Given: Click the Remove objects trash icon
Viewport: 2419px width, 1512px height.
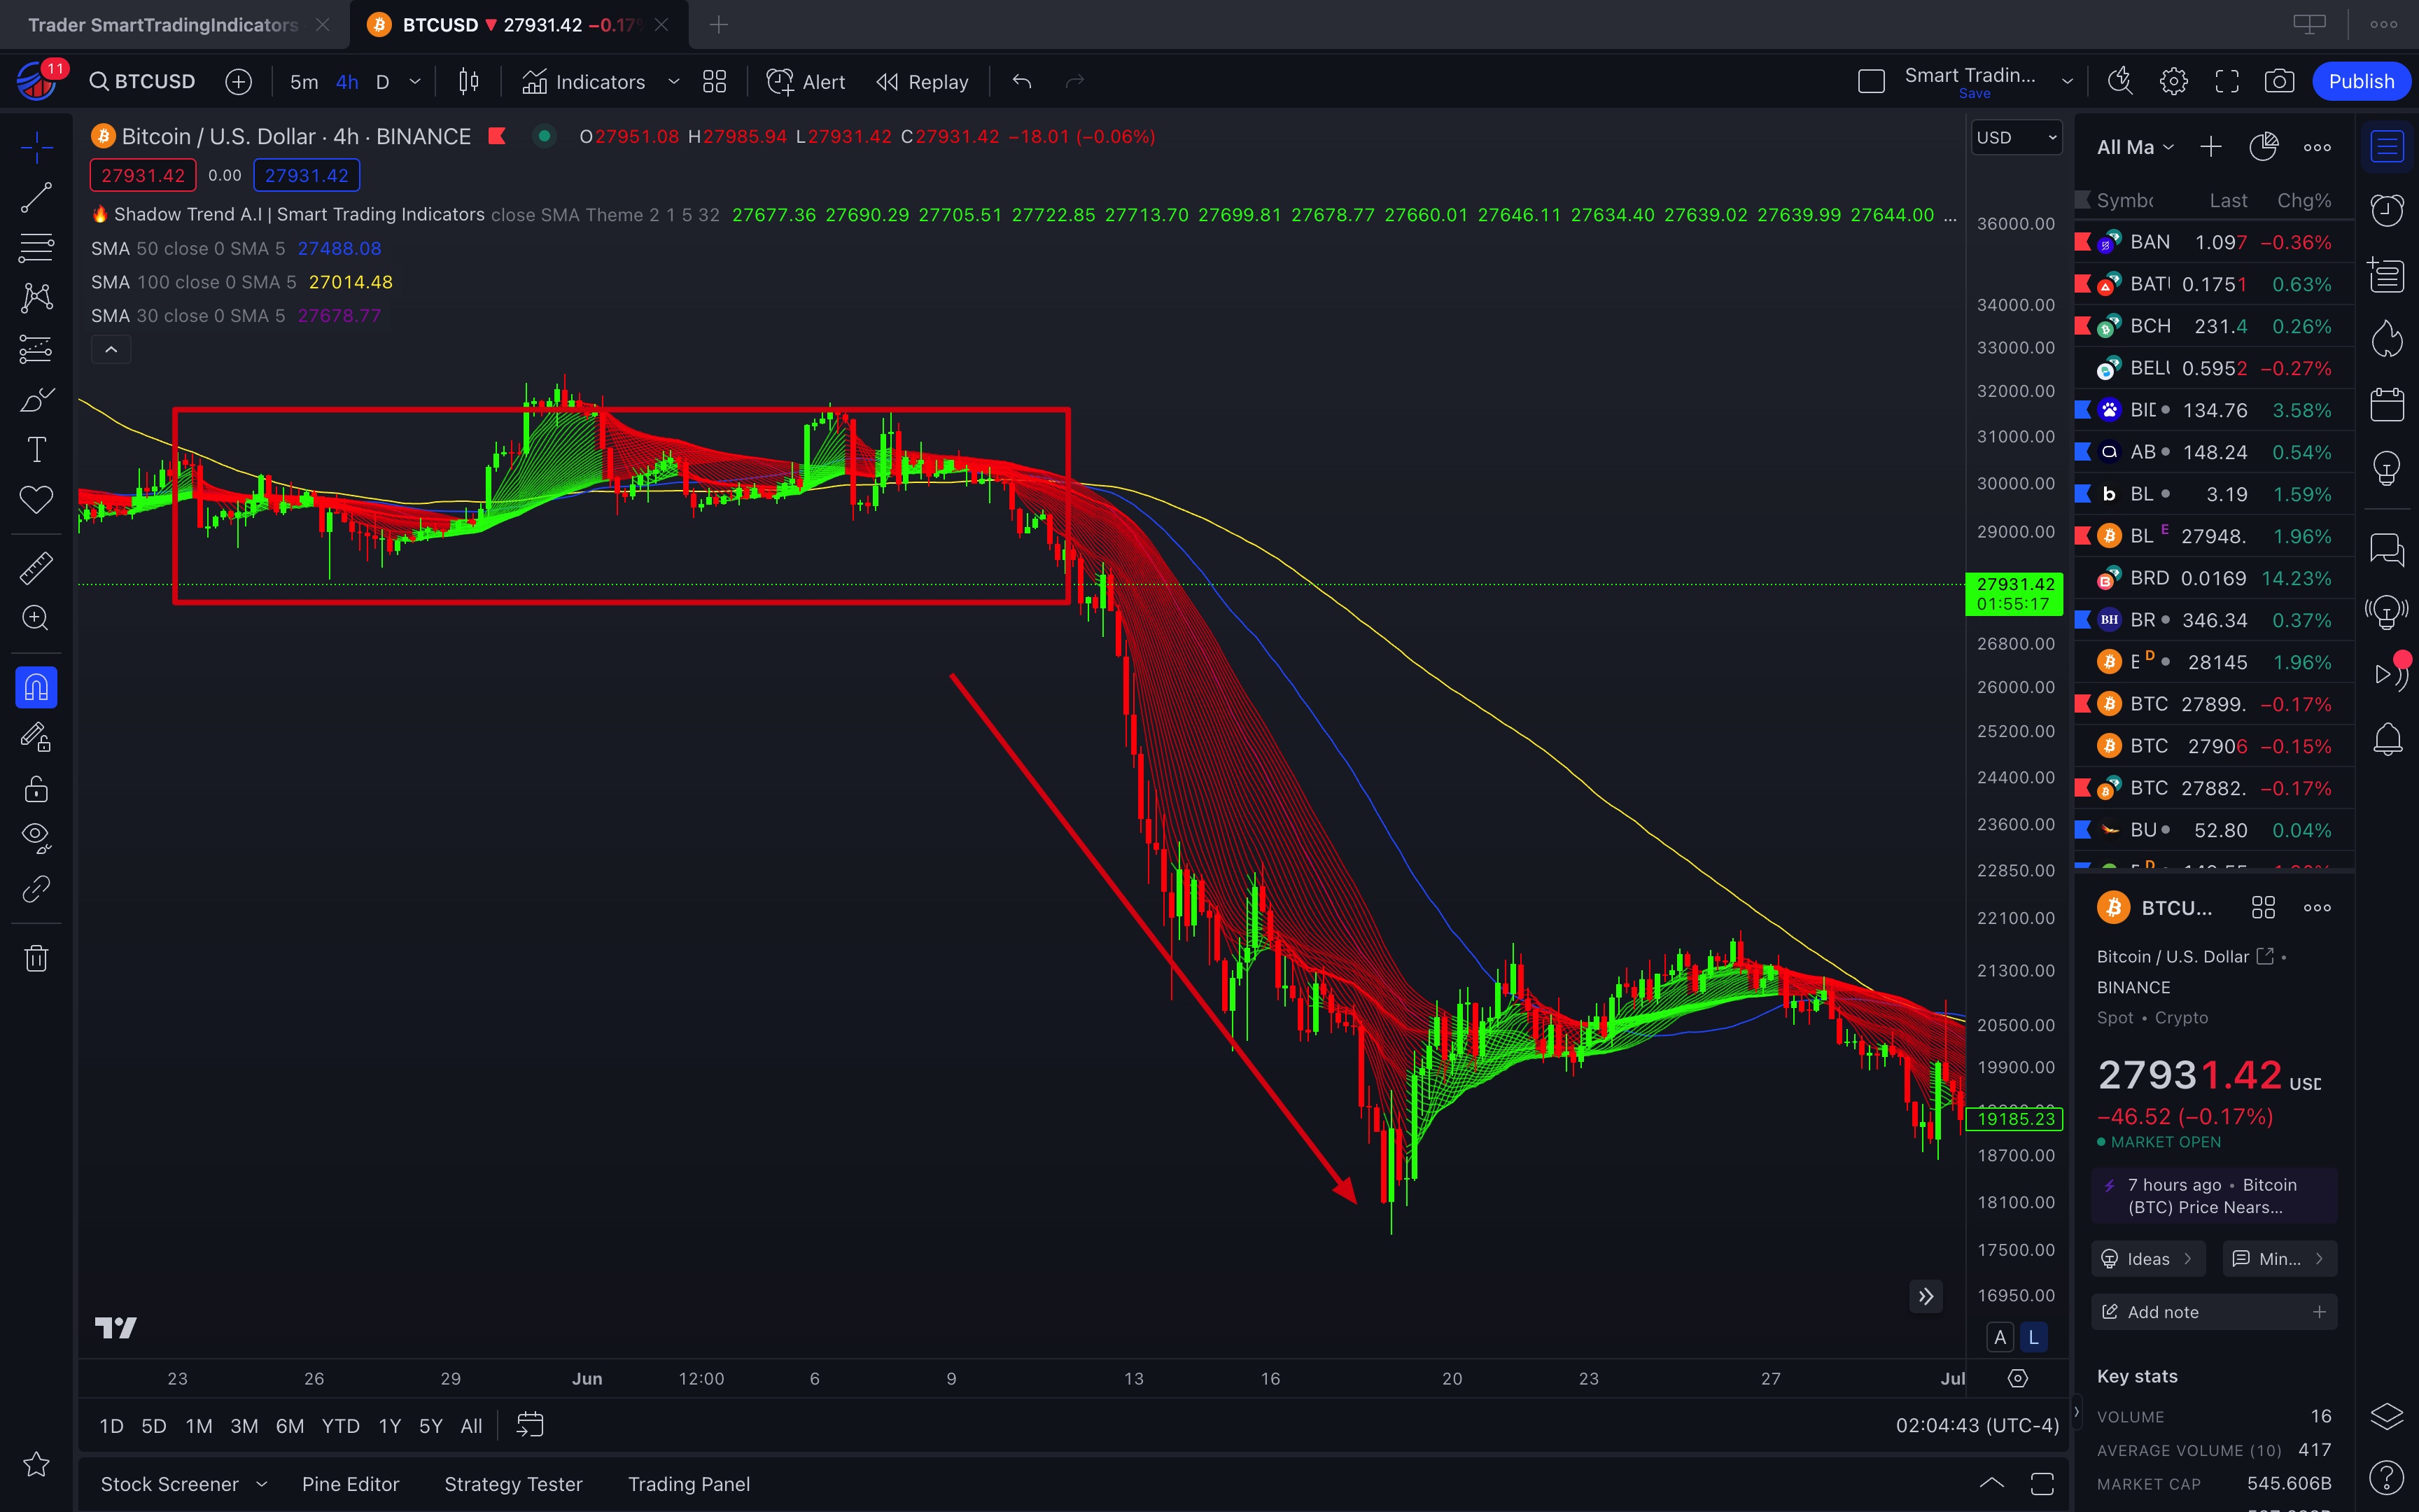Looking at the screenshot, I should [x=36, y=959].
